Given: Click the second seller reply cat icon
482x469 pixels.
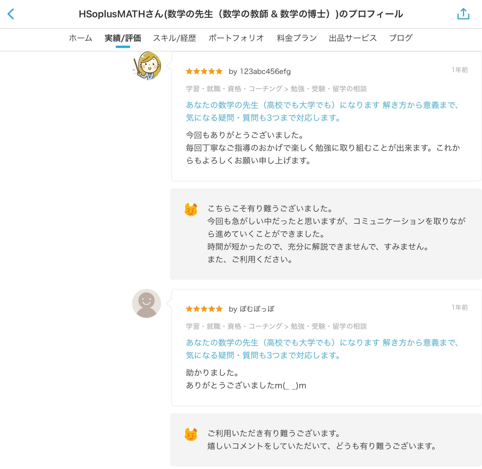Looking at the screenshot, I should tap(191, 434).
